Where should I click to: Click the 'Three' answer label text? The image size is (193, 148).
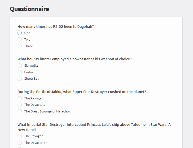point(29,46)
